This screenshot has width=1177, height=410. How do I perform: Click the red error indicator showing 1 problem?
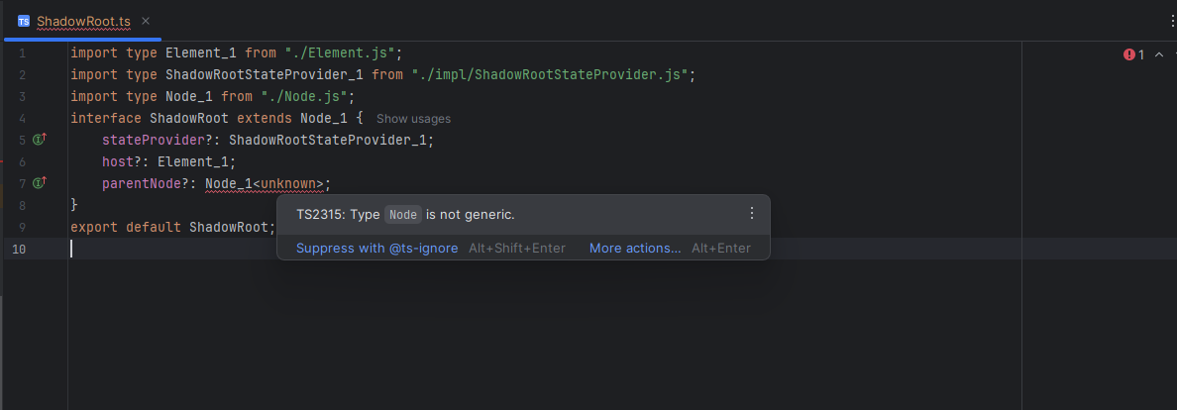click(x=1133, y=54)
